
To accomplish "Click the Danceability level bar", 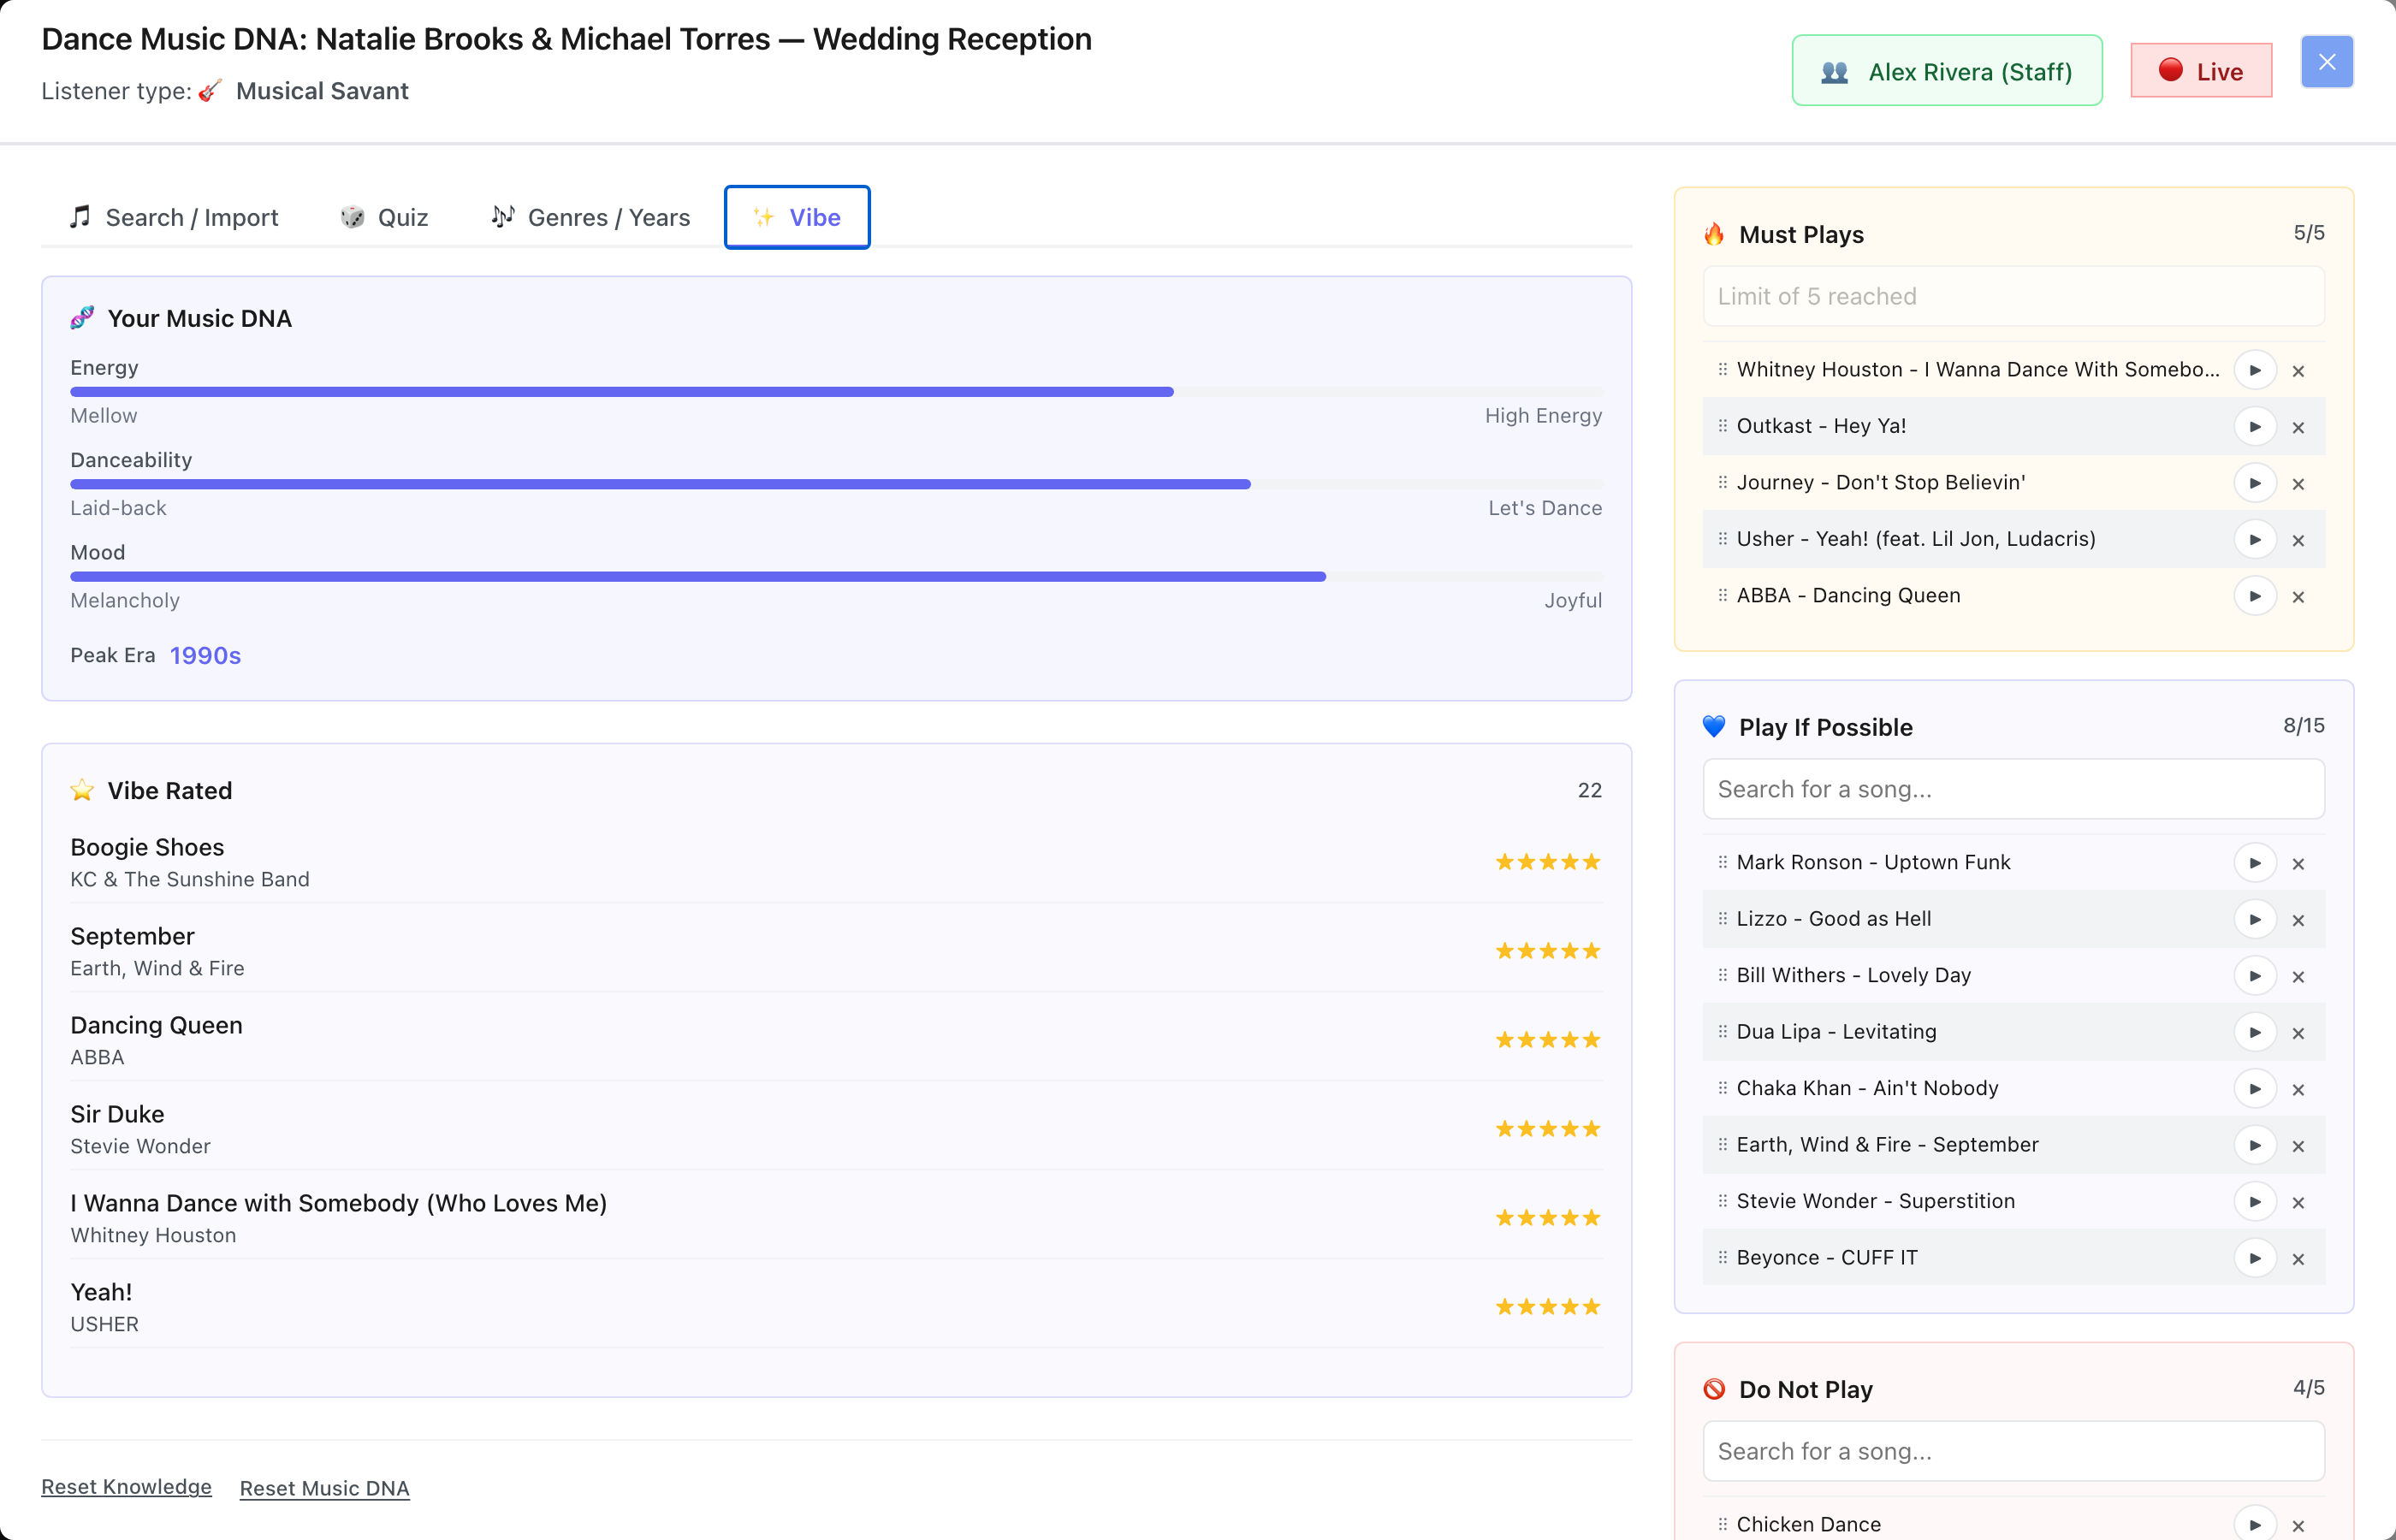I will (x=836, y=484).
